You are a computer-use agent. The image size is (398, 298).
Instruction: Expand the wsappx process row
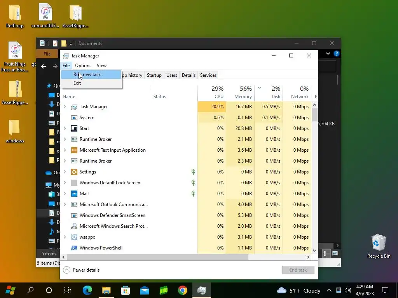click(65, 237)
